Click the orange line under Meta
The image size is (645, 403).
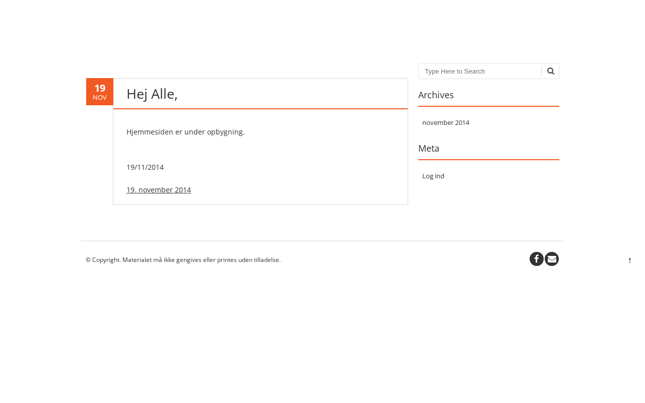[489, 160]
